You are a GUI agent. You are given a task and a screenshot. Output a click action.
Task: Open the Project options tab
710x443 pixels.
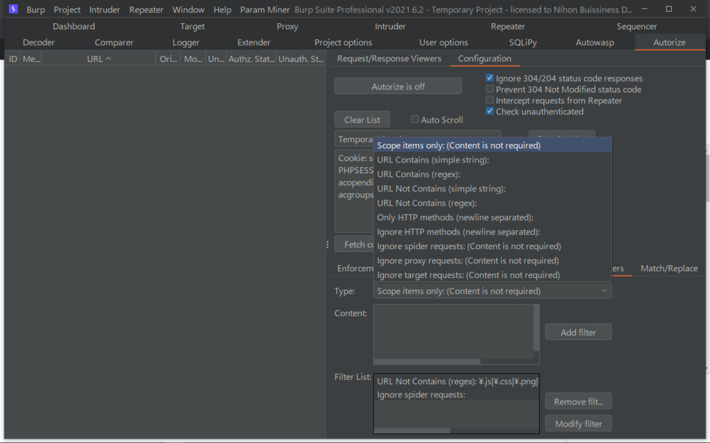[343, 42]
